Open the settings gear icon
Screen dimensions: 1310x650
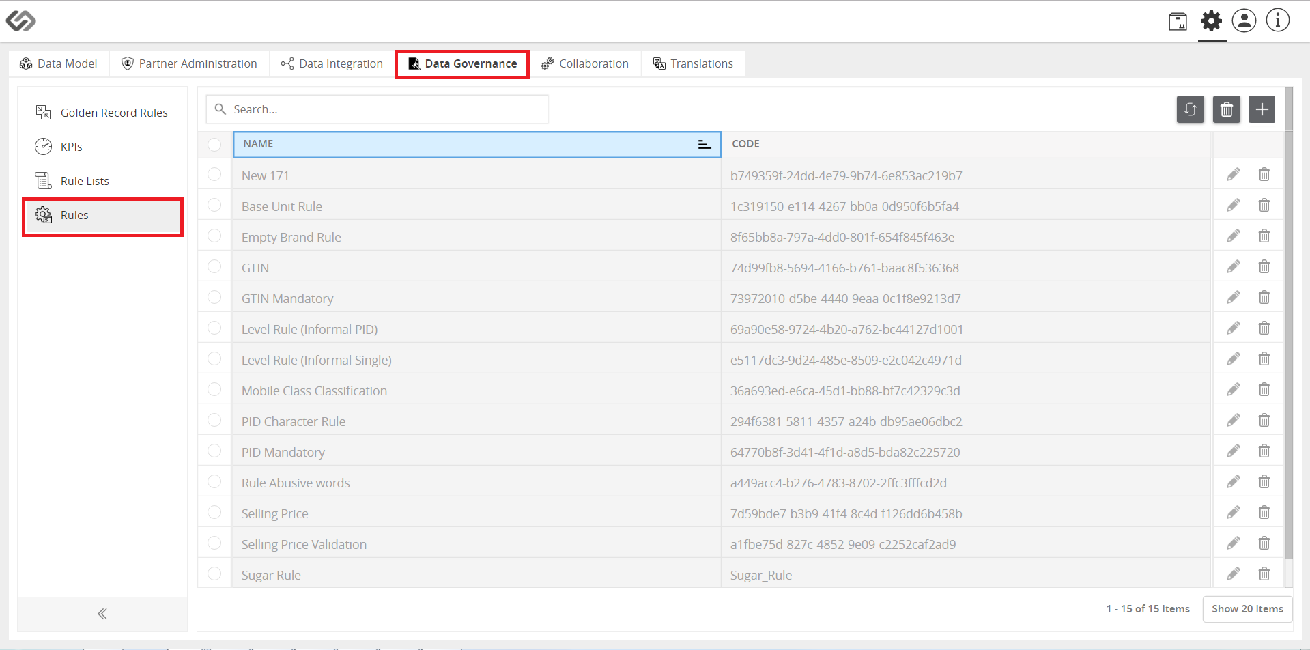(x=1211, y=20)
